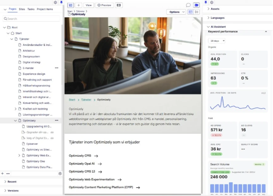Click arrow beside Content Marketing Platform
Image resolution: width=273 pixels, height=196 pixels.
(138, 187)
